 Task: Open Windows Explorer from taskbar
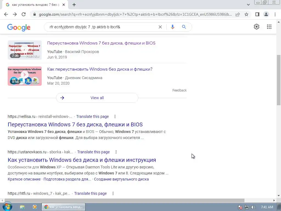[22, 207]
